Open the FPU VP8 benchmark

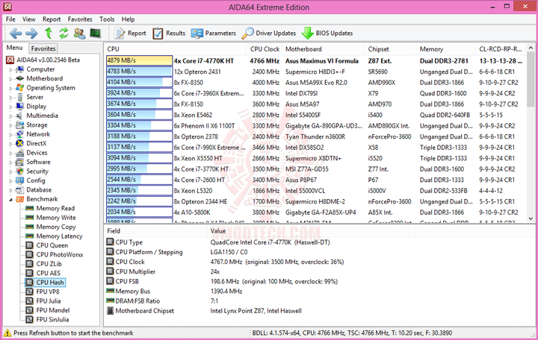(x=48, y=292)
